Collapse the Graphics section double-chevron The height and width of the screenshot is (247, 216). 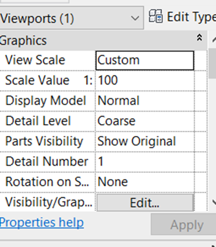pyautogui.click(x=199, y=37)
